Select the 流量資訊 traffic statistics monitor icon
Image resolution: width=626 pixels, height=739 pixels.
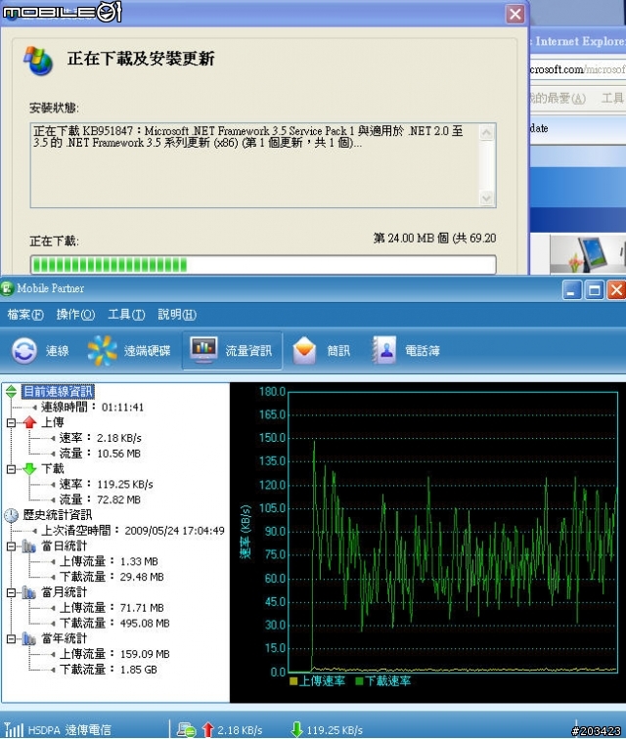pos(203,350)
